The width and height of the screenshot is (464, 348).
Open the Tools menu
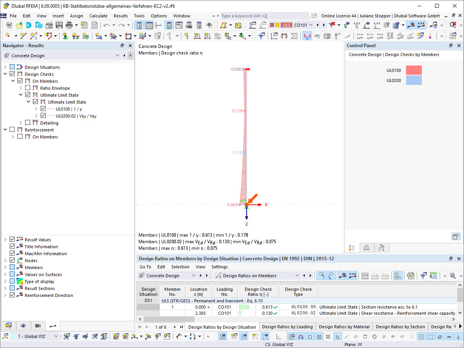tap(139, 16)
